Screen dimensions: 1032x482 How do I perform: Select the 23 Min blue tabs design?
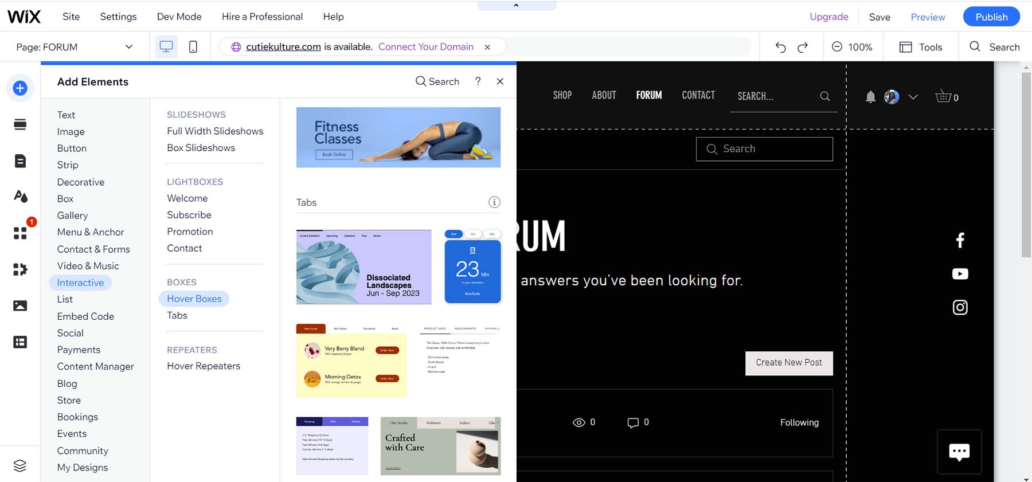[x=472, y=267]
